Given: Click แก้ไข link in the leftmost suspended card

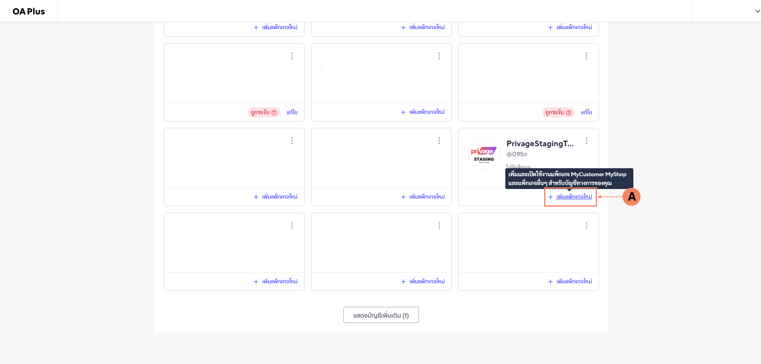Looking at the screenshot, I should tap(292, 112).
